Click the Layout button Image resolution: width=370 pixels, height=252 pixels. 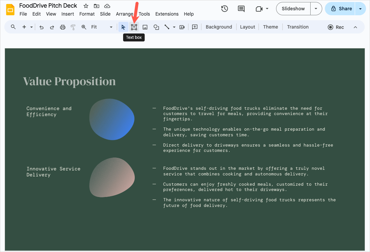tap(248, 27)
